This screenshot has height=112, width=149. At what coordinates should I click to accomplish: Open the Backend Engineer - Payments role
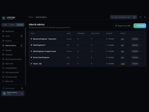point(45,39)
